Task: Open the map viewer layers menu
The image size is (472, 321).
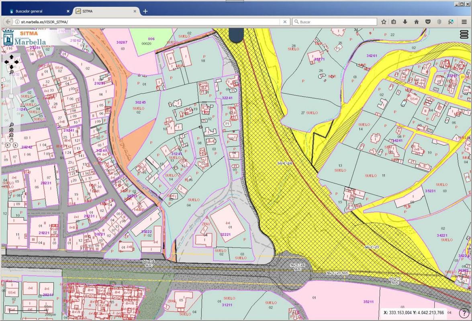Action: point(464,35)
